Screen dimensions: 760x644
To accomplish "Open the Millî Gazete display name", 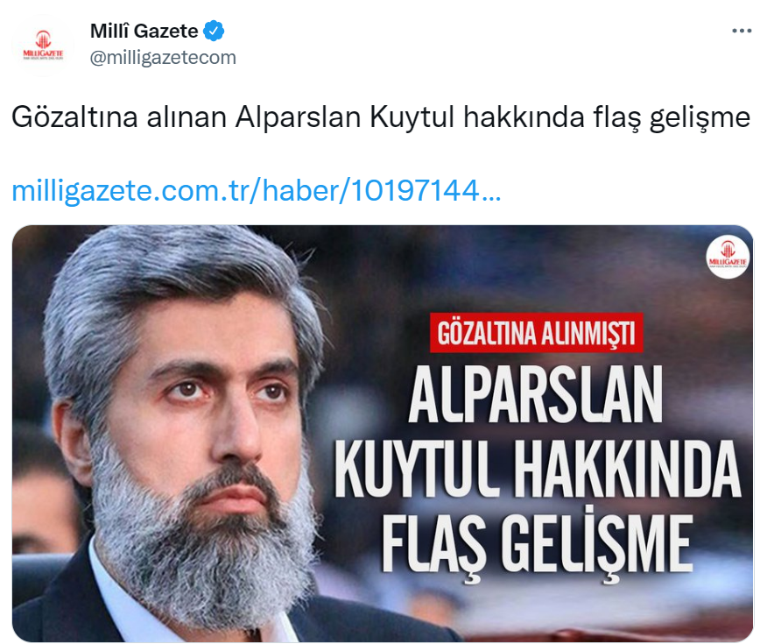I will [144, 31].
